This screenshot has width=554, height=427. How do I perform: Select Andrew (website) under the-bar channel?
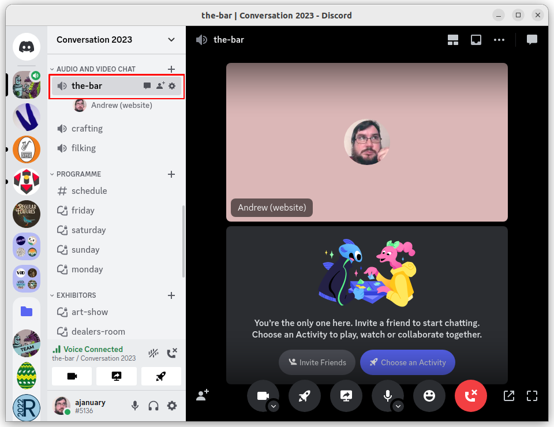click(x=113, y=106)
